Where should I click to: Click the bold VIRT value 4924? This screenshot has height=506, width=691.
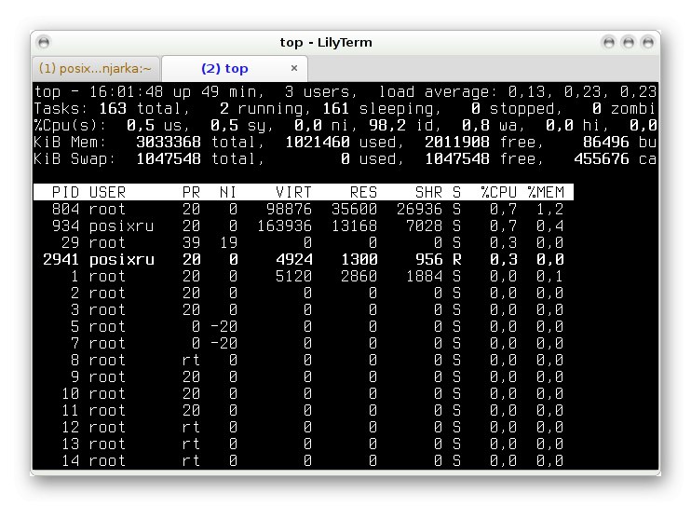[294, 259]
